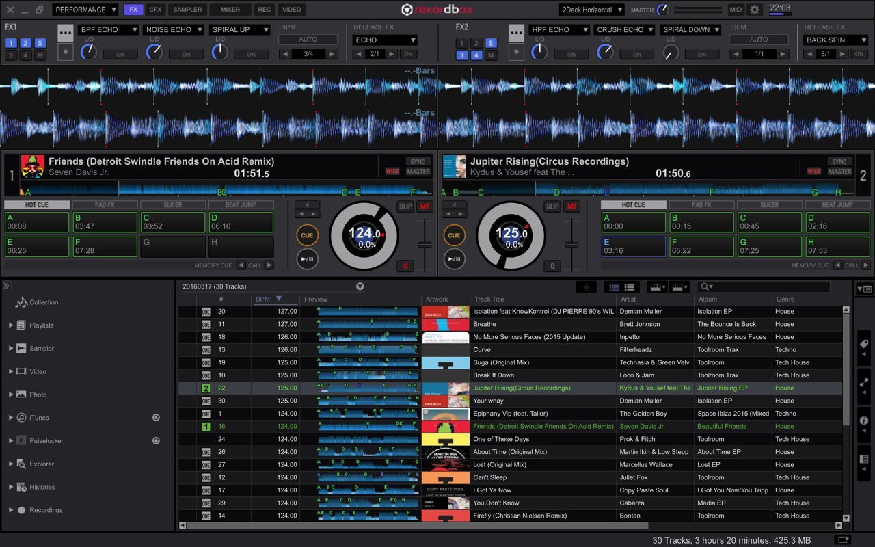Switch track list to simple list view

[x=628, y=286]
